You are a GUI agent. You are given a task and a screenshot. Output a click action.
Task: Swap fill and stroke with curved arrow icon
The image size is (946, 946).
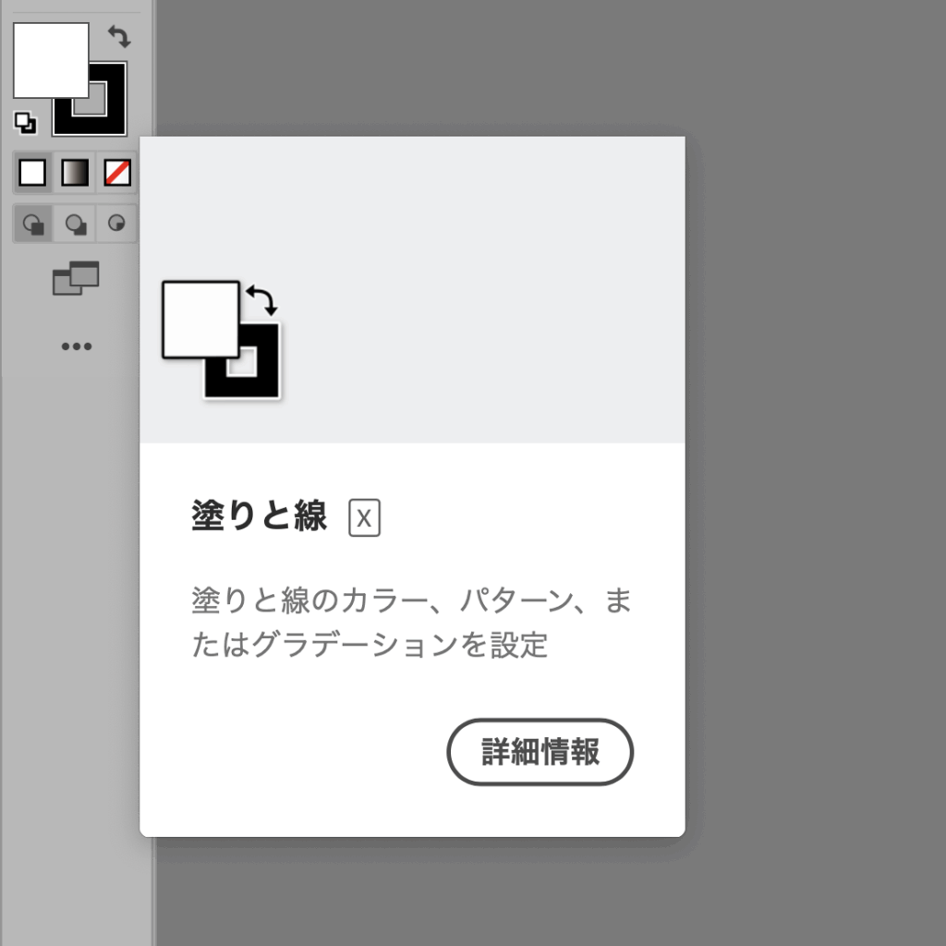(x=119, y=36)
